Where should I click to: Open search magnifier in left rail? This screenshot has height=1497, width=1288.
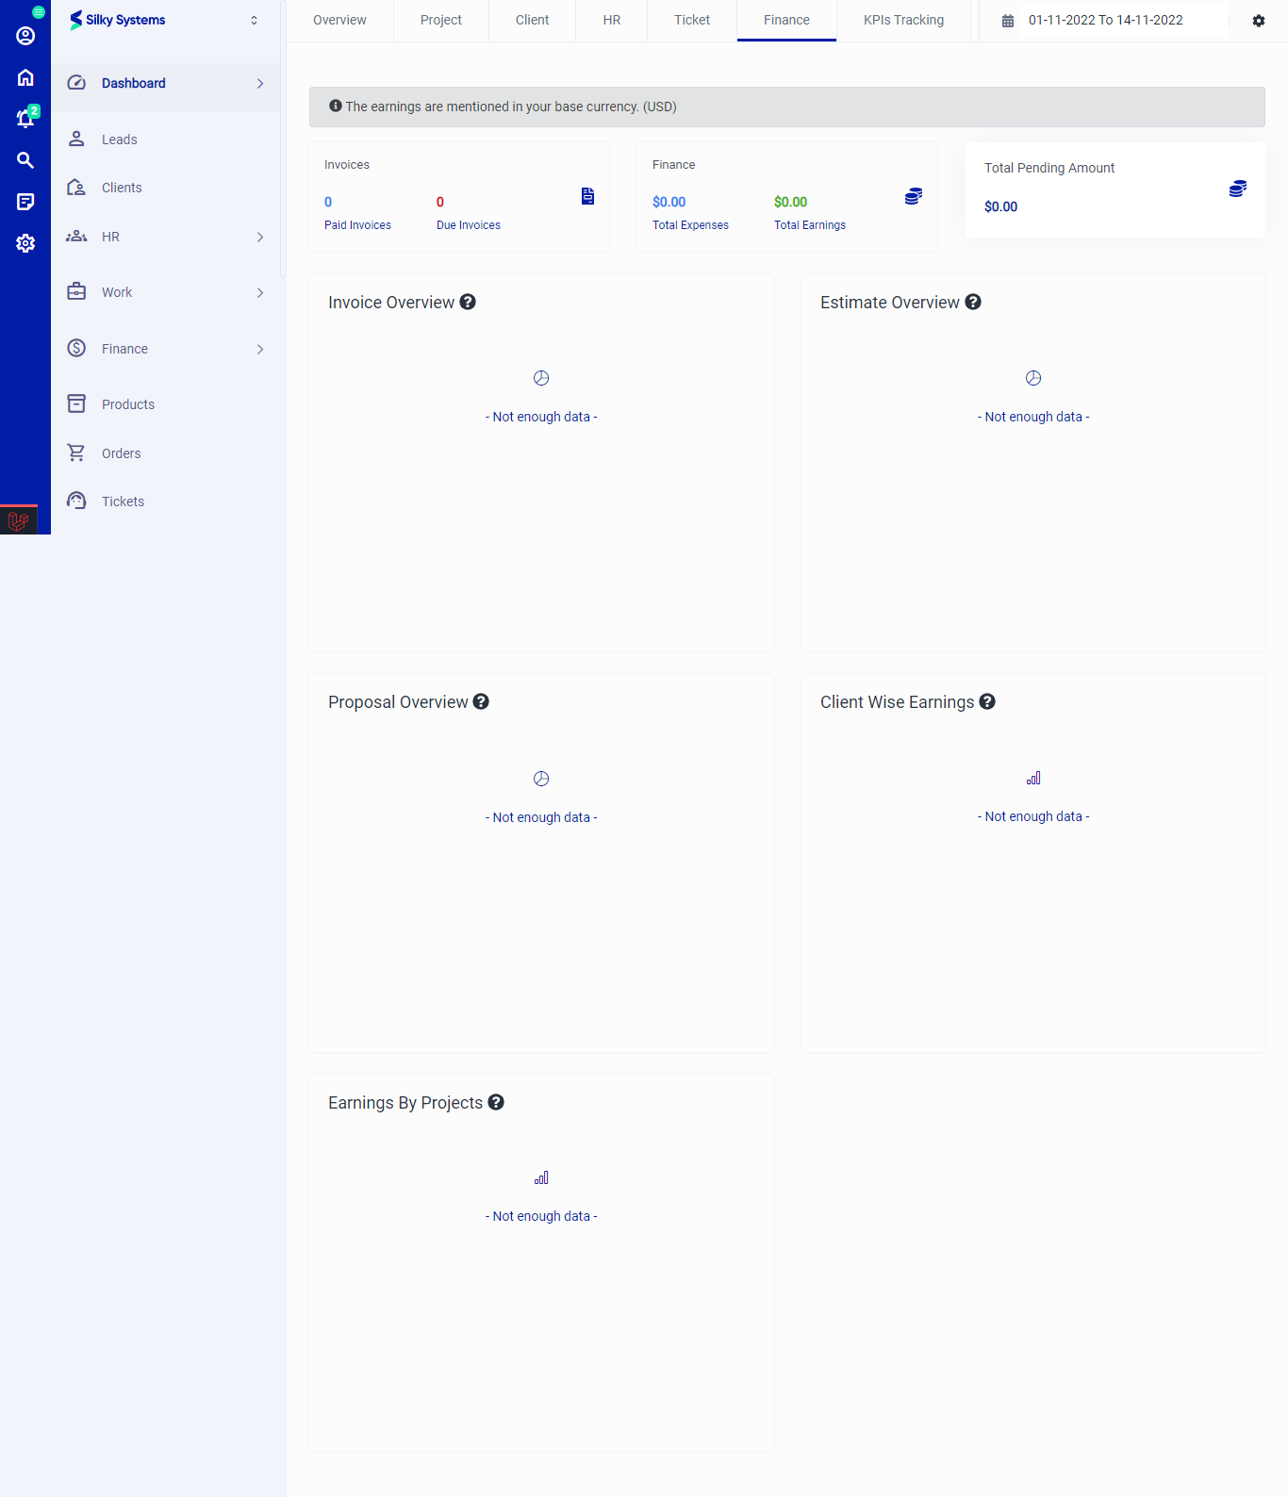(25, 160)
